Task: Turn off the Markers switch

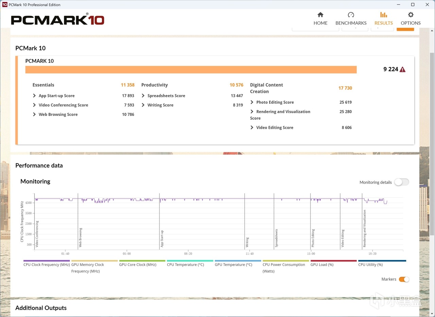Action: 404,279
